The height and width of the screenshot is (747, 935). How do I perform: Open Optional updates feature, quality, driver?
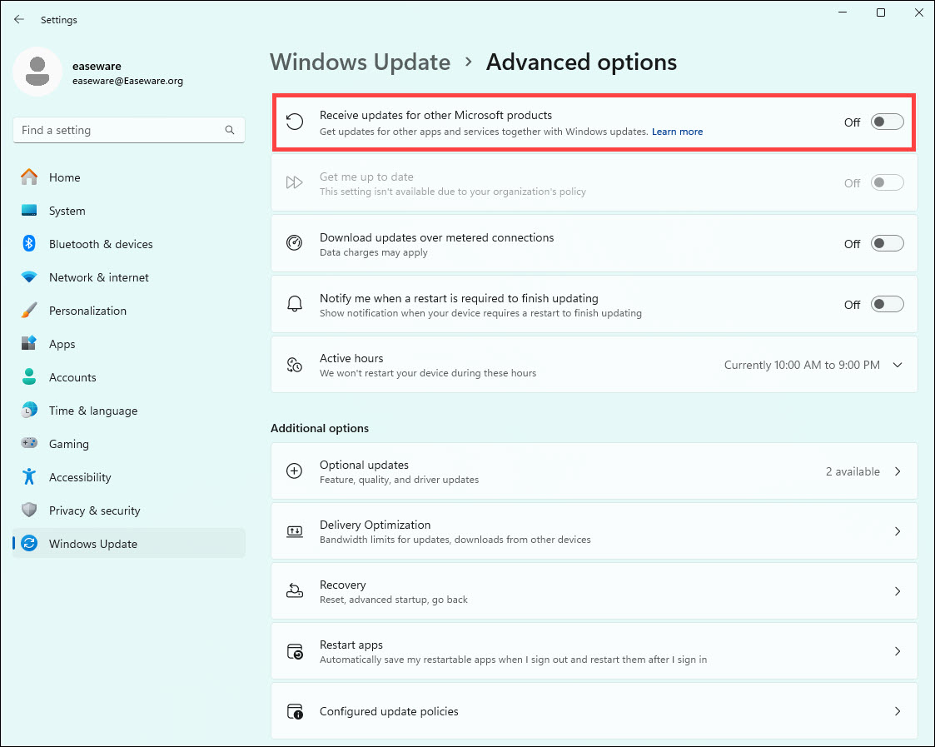point(594,471)
